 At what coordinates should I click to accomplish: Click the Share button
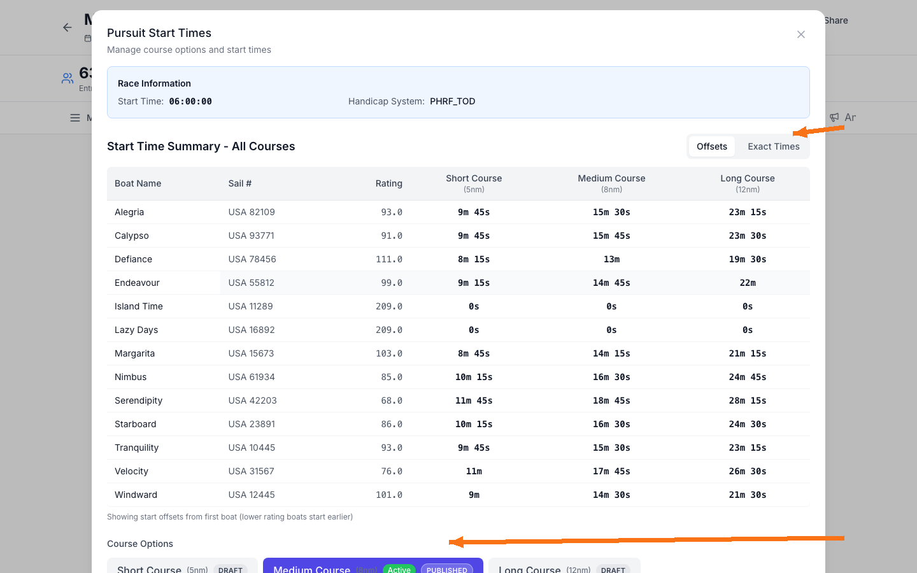click(x=835, y=20)
